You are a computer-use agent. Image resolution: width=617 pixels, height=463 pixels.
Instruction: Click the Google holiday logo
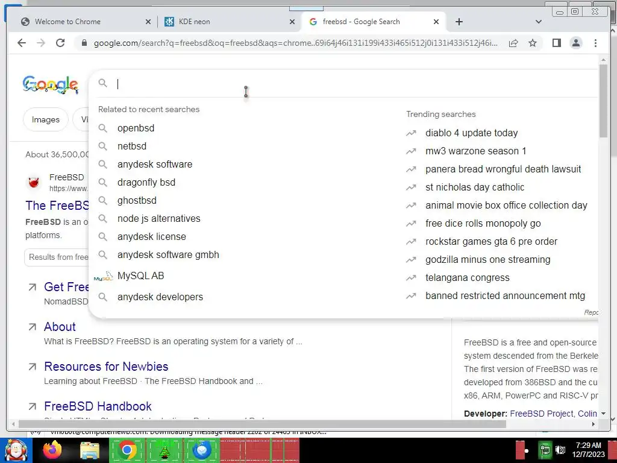51,84
